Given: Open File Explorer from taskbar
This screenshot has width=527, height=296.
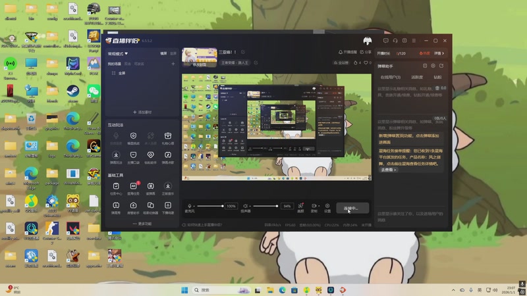Looking at the screenshot, I should click(x=270, y=290).
